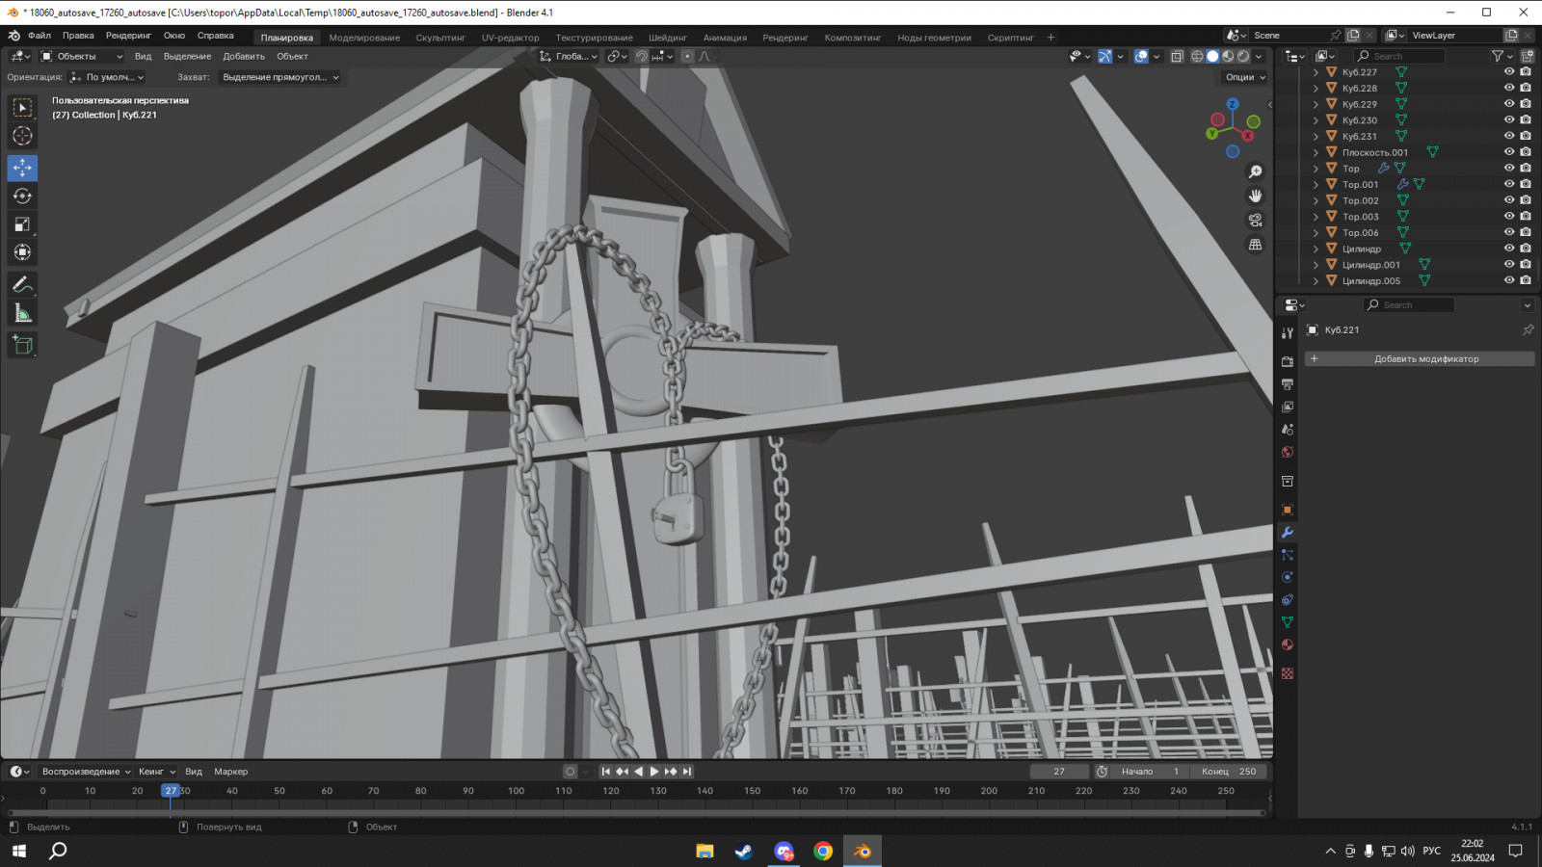The height and width of the screenshot is (867, 1542).
Task: Click the Конец 250 end frame field
Action: coord(1229,772)
